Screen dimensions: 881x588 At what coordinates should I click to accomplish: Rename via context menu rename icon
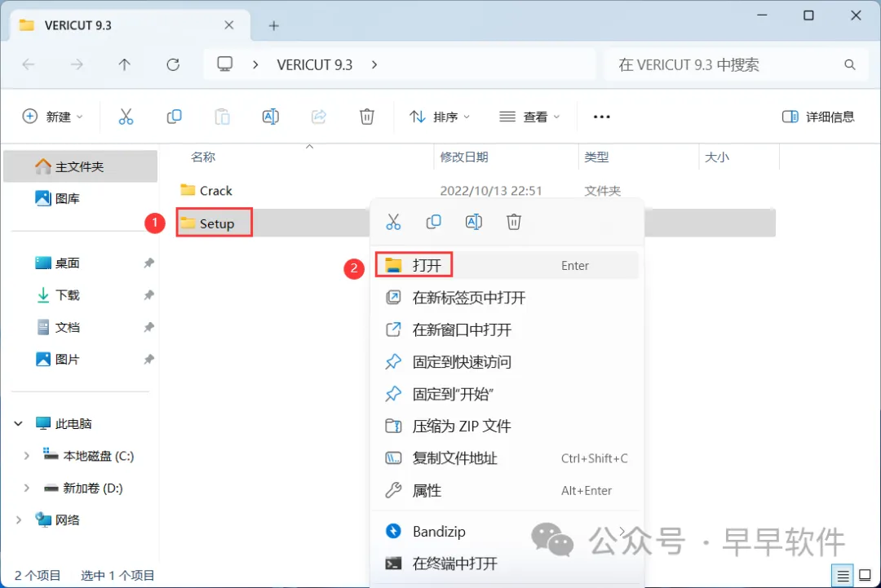(x=474, y=222)
